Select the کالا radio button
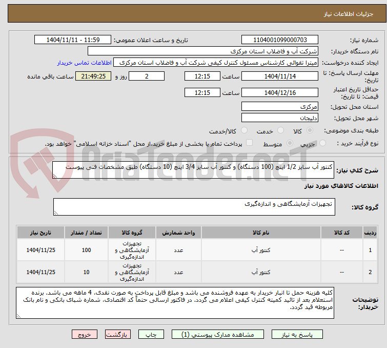Image resolution: width=387 pixels, height=348 pixels. [310, 130]
